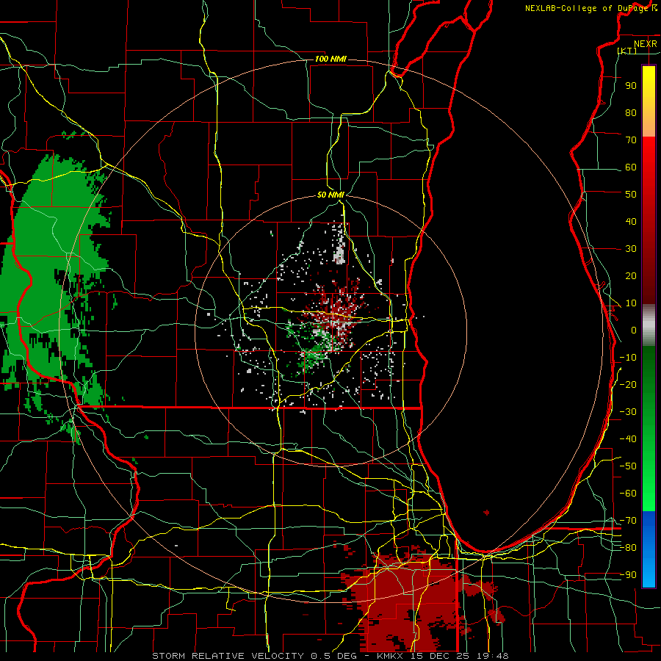
Task: Click the small red echo over the lake
Action: pos(486,513)
